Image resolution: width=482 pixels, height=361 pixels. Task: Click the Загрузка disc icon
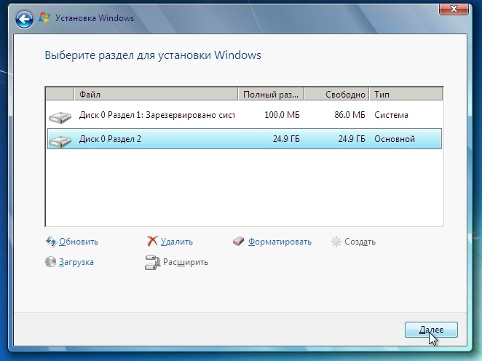[x=50, y=262]
